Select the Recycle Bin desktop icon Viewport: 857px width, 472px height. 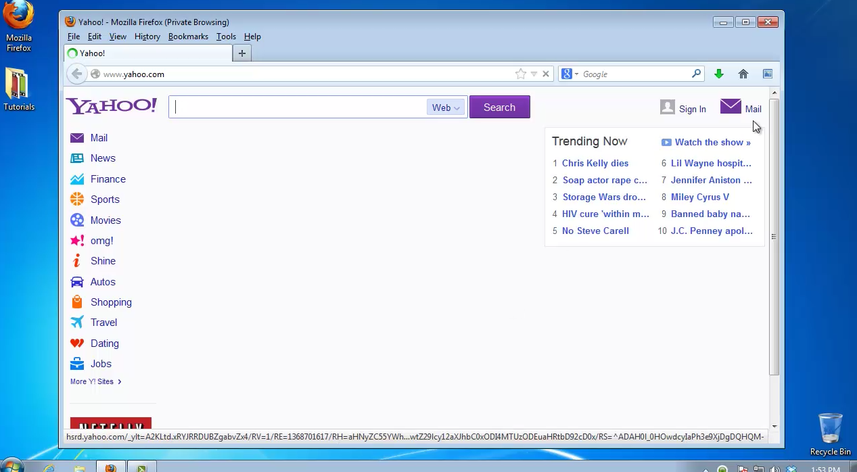coord(831,435)
